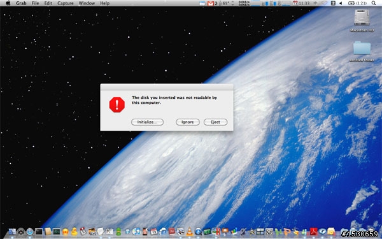Open the File menu
382x239 pixels.
[x=35, y=3]
